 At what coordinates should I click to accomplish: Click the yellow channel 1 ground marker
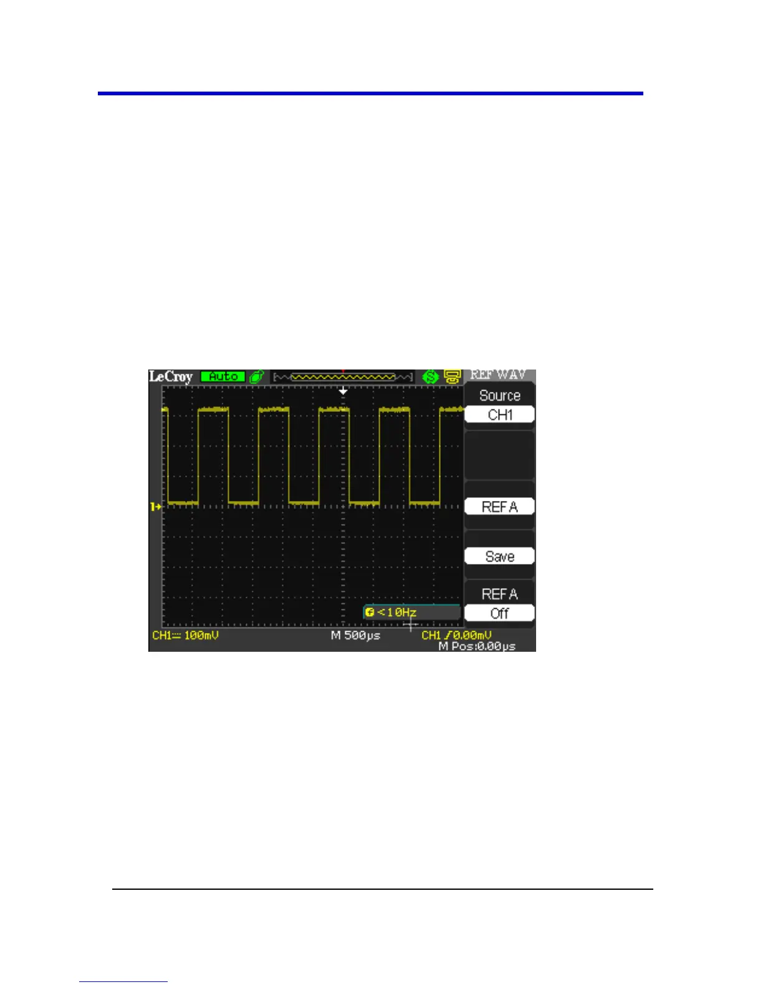[155, 507]
